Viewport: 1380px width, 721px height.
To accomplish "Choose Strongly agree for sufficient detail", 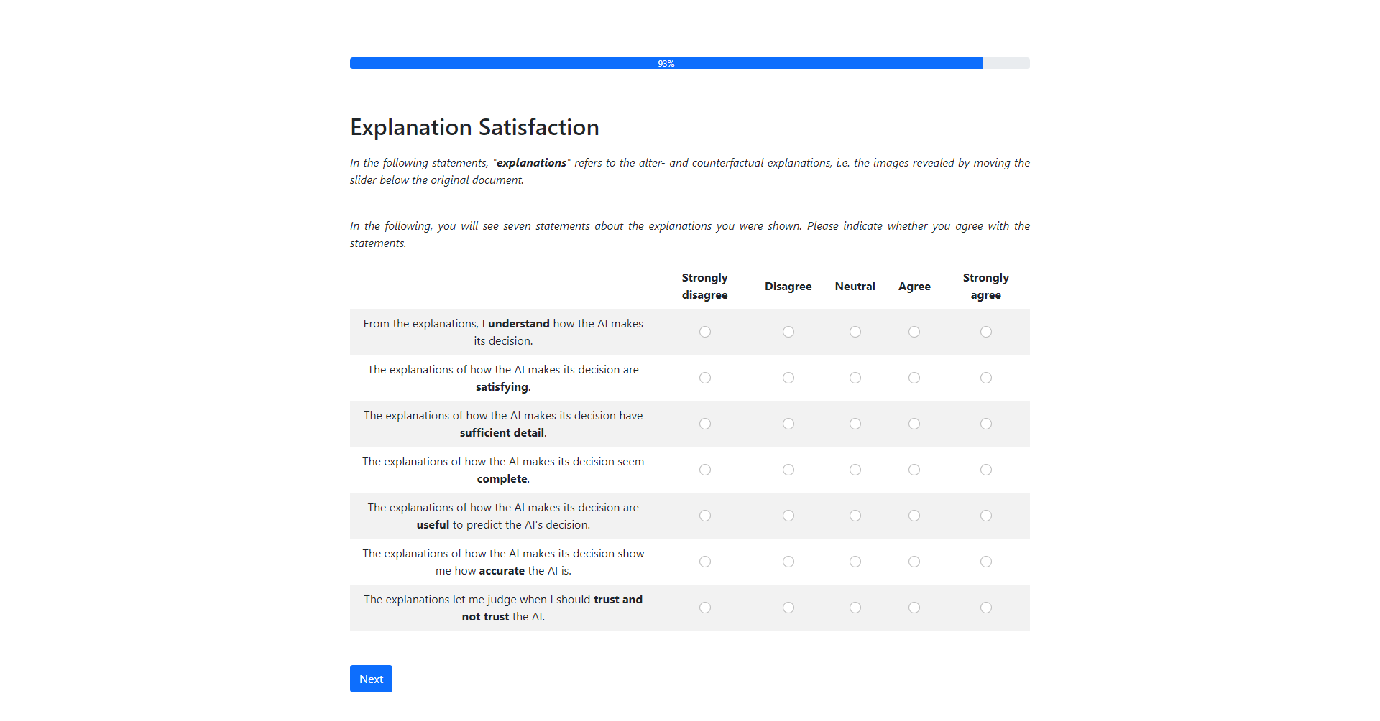I will (x=985, y=424).
